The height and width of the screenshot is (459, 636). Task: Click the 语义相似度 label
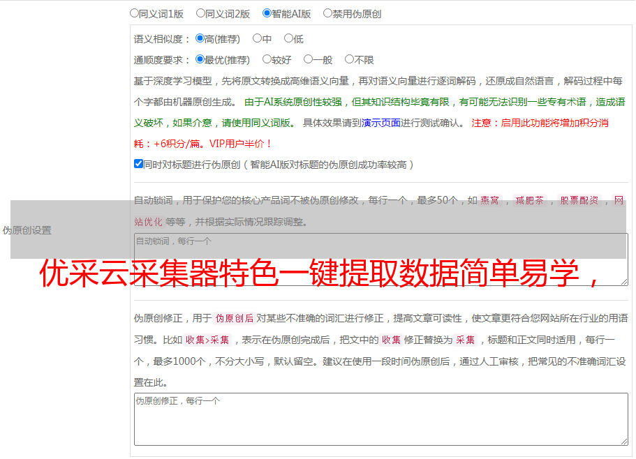162,39
